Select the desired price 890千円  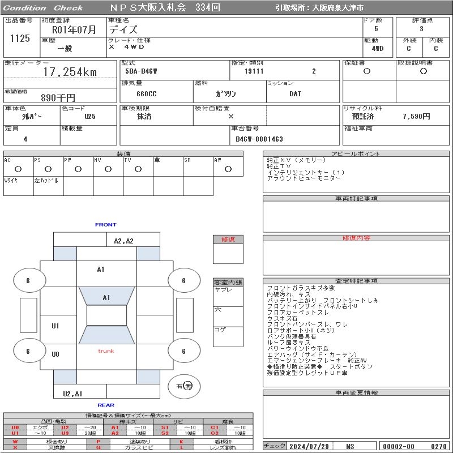coord(58,97)
